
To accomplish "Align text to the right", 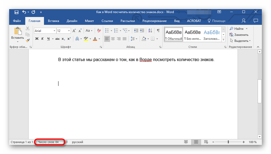I will 119,39.
